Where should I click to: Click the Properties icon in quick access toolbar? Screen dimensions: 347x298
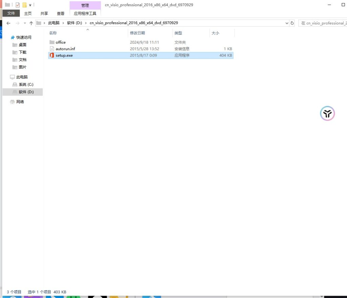point(18,5)
